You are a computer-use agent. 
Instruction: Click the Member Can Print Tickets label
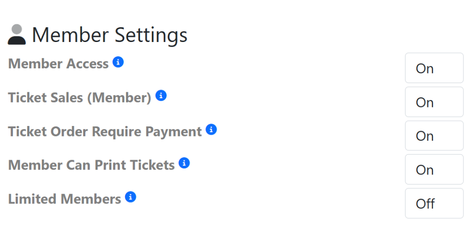tap(91, 165)
